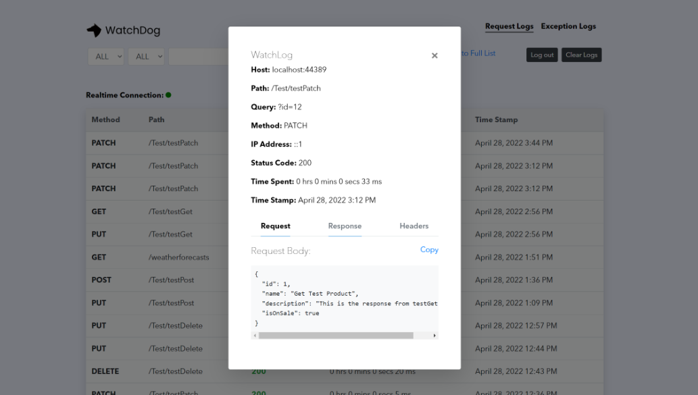Click the horizontal scrollbar of request body
Image resolution: width=698 pixels, height=395 pixels.
click(x=336, y=336)
